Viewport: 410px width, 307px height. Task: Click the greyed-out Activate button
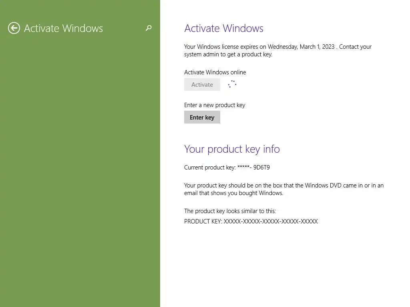(x=202, y=85)
